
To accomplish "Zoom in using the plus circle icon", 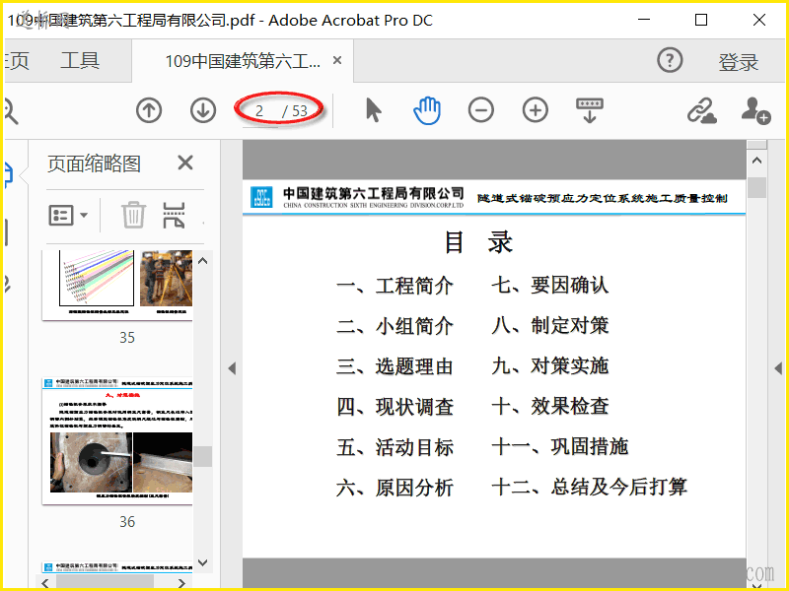I will pos(535,110).
